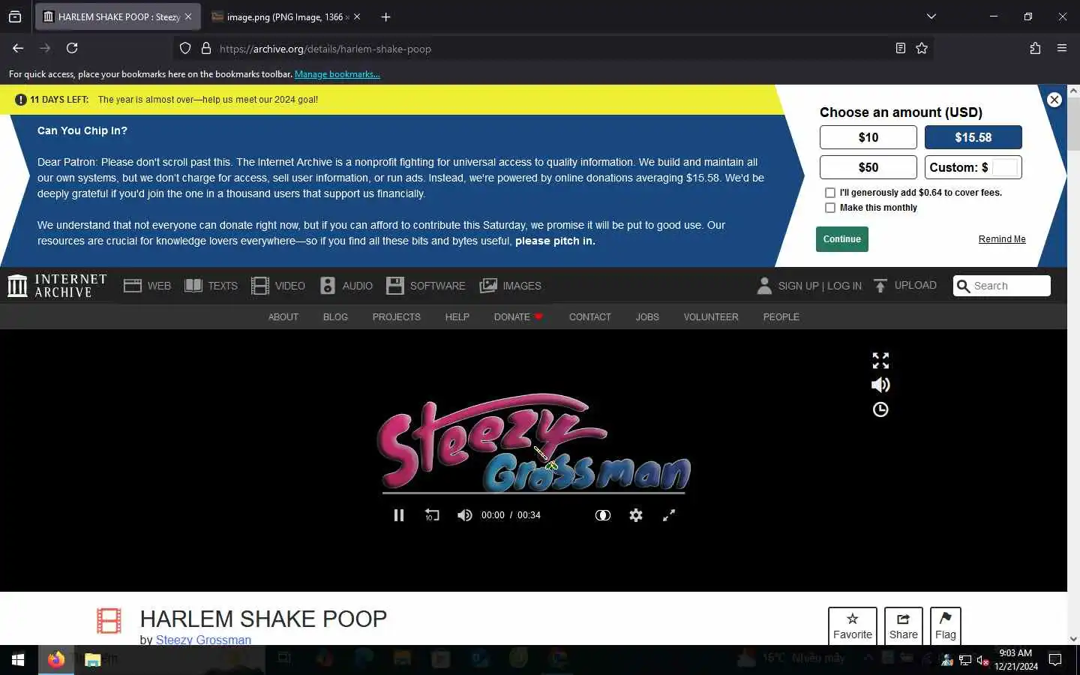
Task: Open the DONATE link
Action: (518, 317)
